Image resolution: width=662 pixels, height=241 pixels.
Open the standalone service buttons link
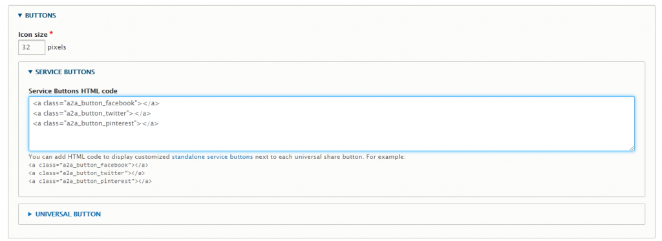(x=212, y=156)
